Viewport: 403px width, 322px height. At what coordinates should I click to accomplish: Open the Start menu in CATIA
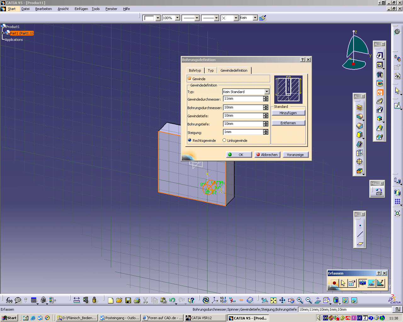(x=12, y=9)
